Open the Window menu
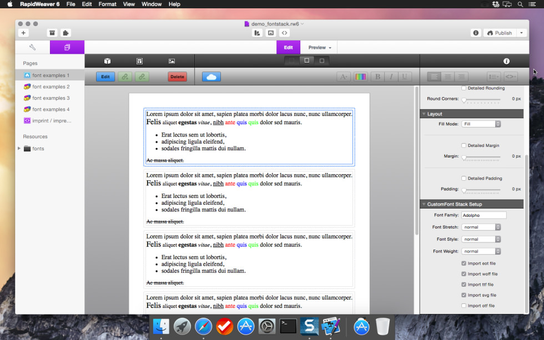 pos(151,4)
